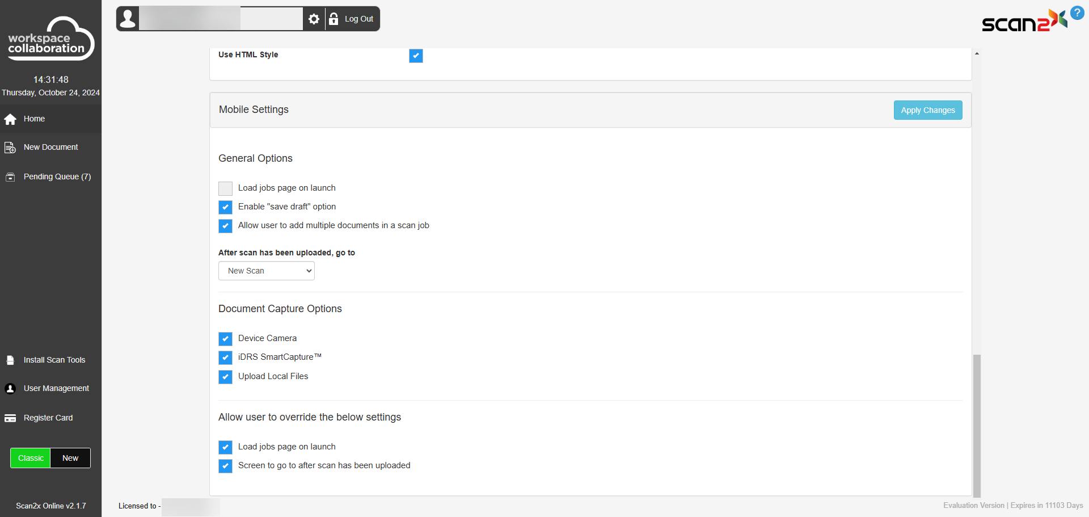The width and height of the screenshot is (1089, 517).
Task: Untick the Use HTML Style checkbox
Action: (416, 56)
